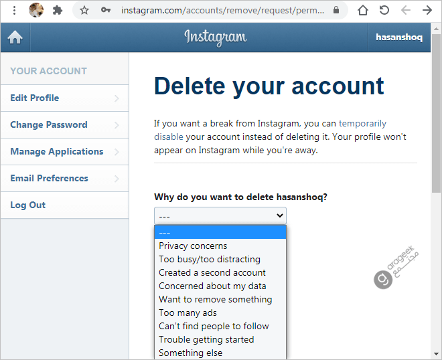This screenshot has width=442, height=360.
Task: Click the address bar URL
Action: (223, 11)
